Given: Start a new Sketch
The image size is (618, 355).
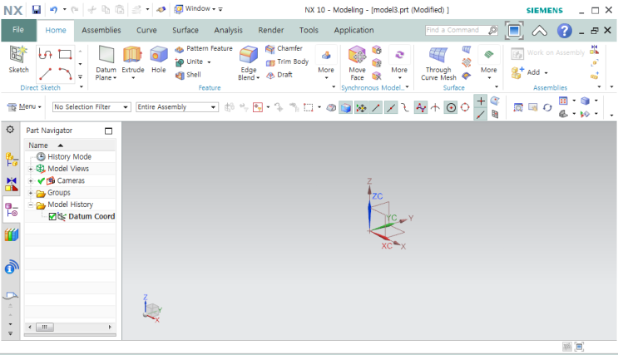Looking at the screenshot, I should point(18,59).
